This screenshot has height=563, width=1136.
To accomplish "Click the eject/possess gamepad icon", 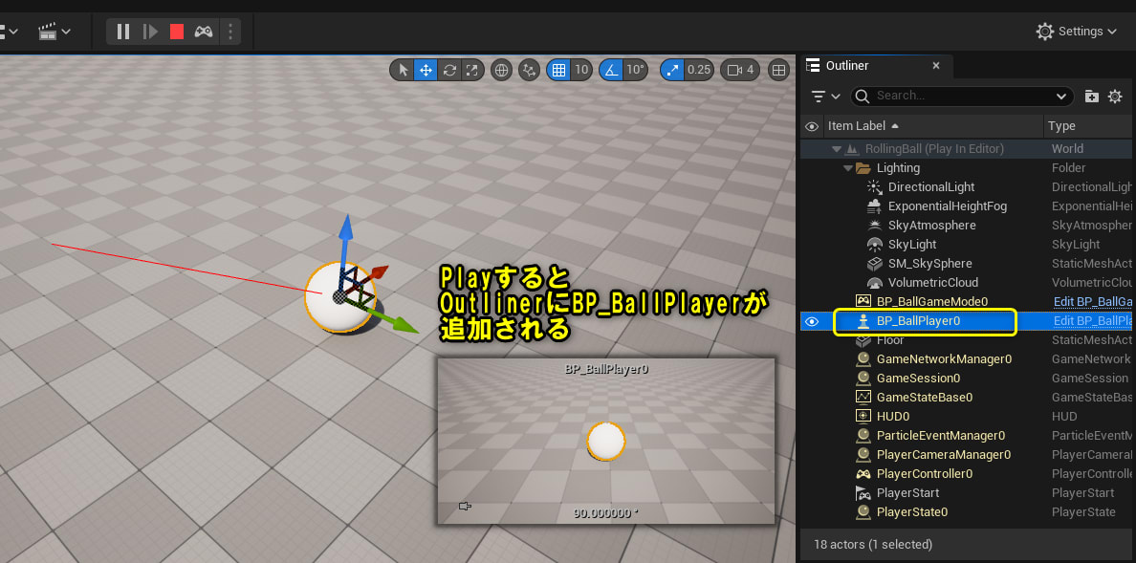I will coord(203,31).
